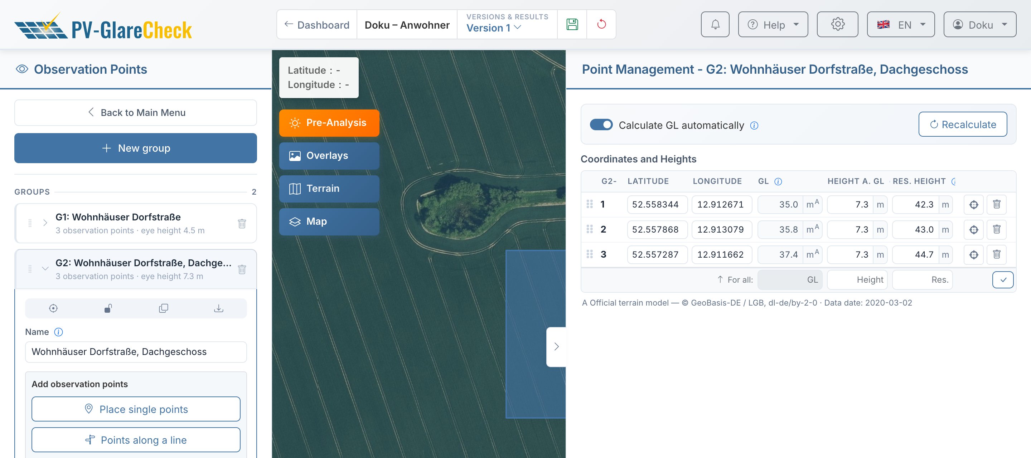
Task: Click the download icon in G2 toolbar
Action: click(x=218, y=308)
